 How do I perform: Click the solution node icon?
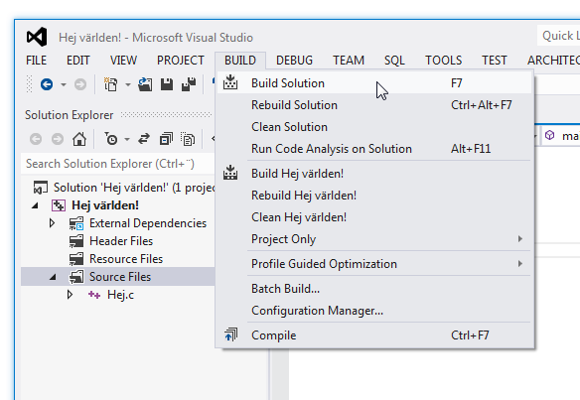pyautogui.click(x=41, y=188)
